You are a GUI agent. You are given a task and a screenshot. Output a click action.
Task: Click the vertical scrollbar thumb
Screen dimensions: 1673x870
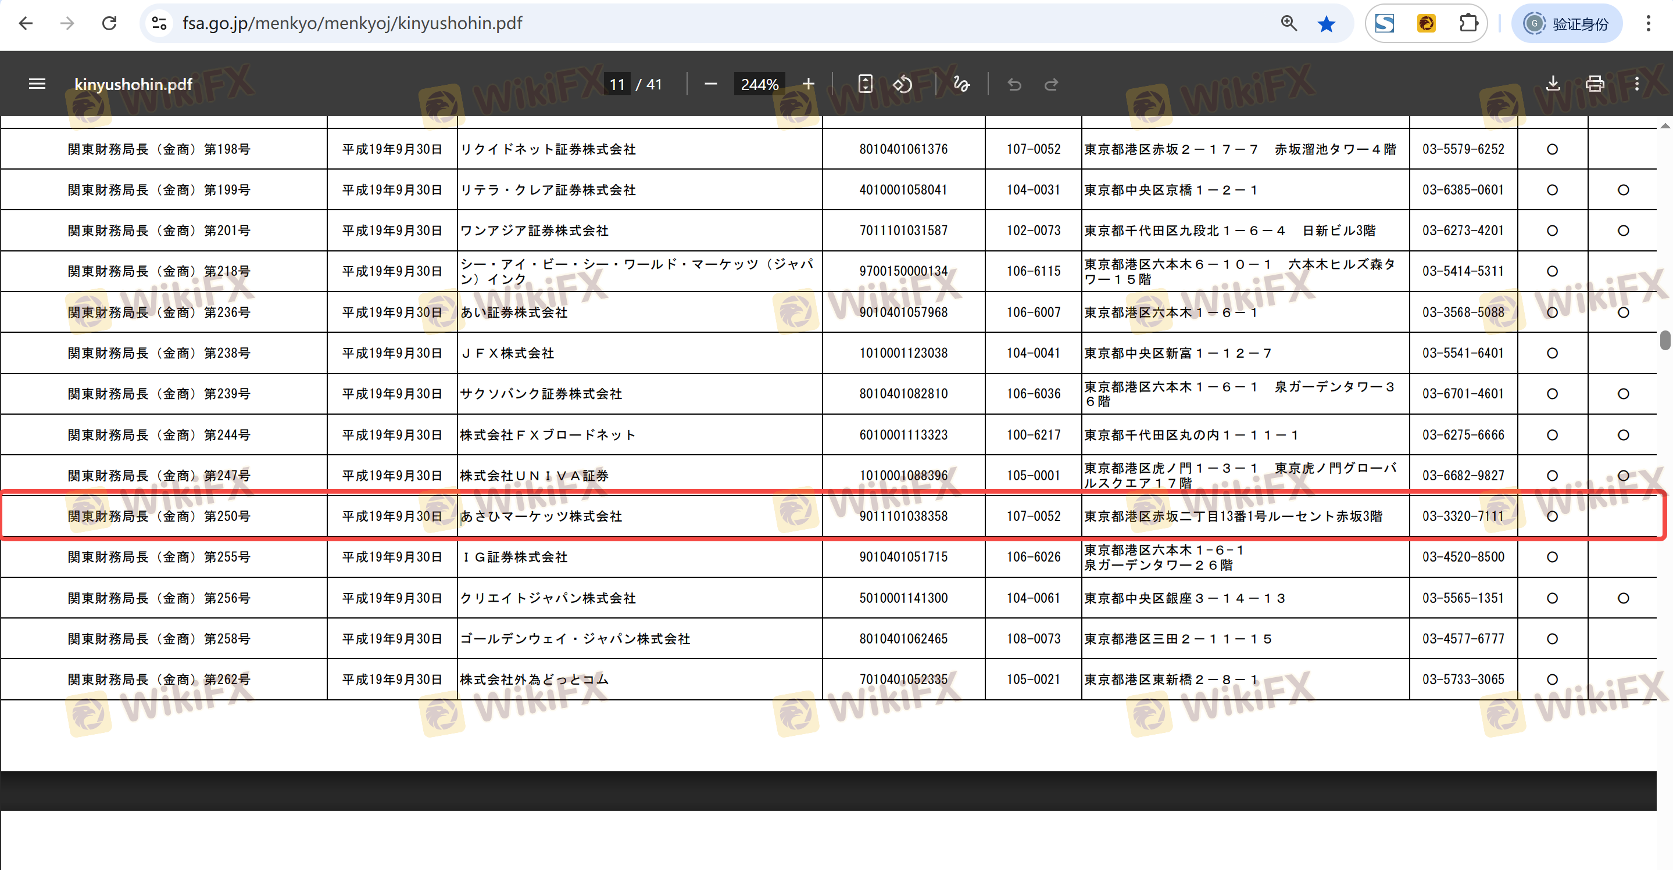(x=1665, y=340)
